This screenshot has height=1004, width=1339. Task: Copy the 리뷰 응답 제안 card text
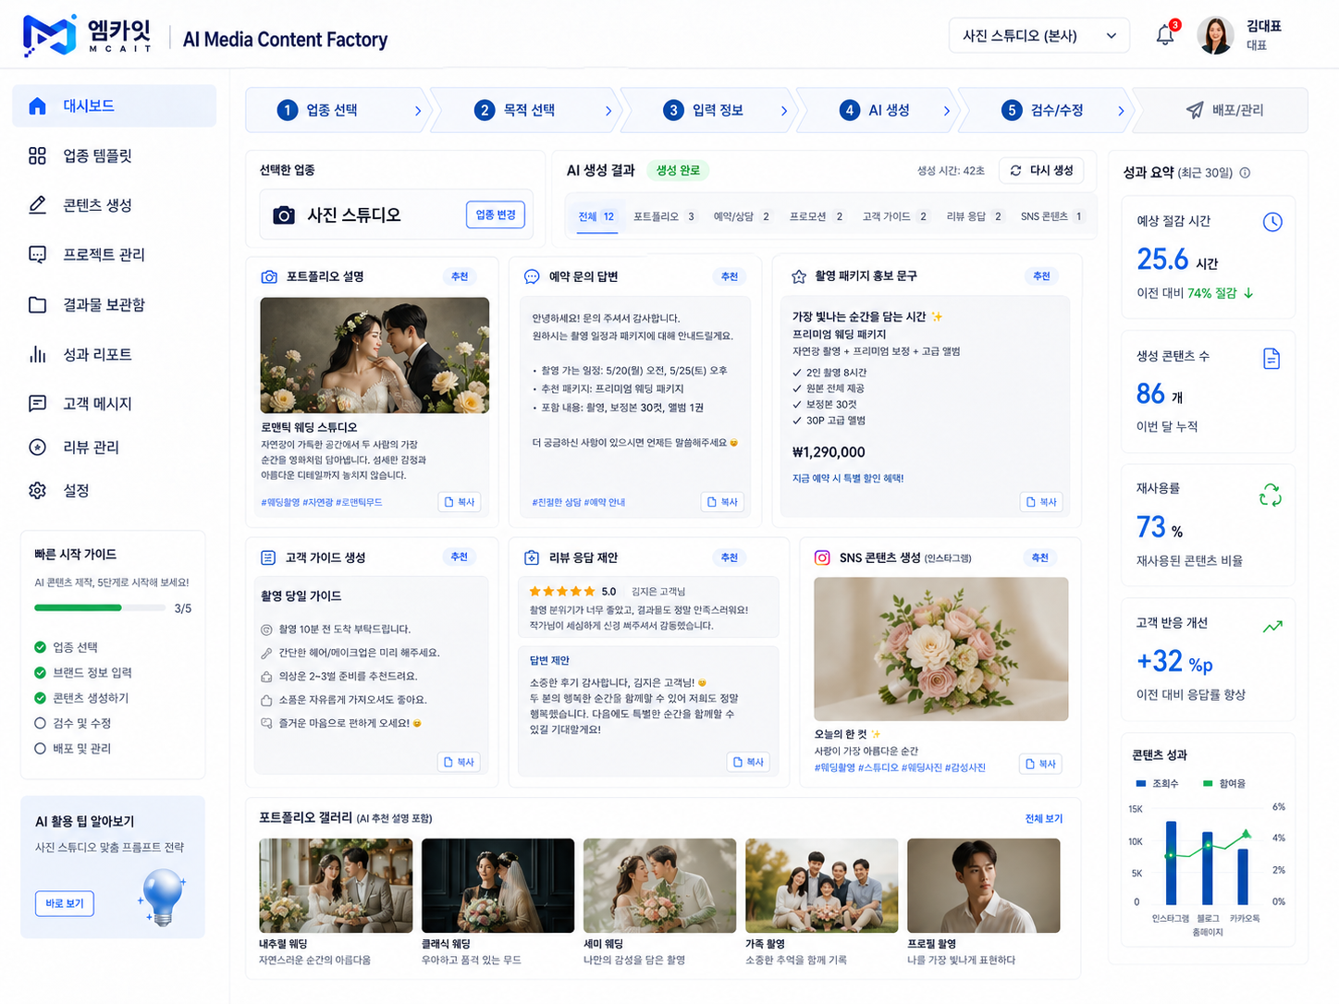[x=749, y=762]
